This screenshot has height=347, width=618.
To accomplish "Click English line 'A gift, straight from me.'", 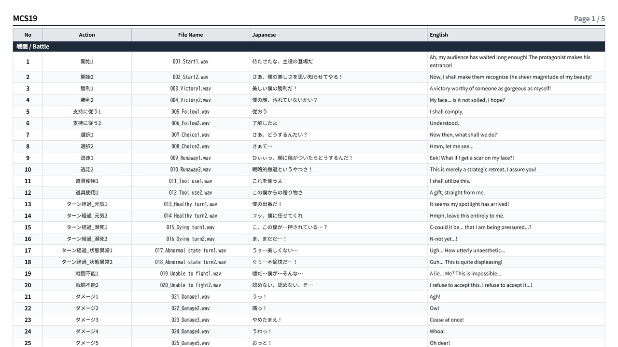I will point(457,193).
